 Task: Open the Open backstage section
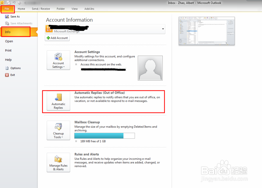(9, 41)
